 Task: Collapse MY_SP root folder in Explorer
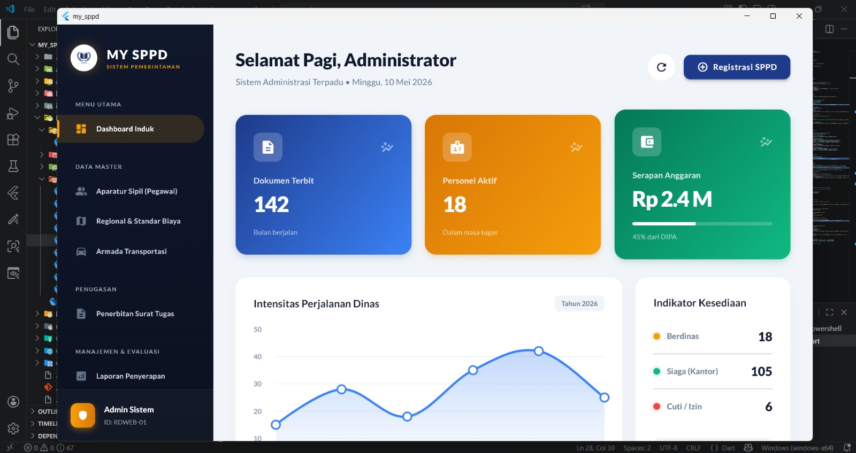(33, 45)
